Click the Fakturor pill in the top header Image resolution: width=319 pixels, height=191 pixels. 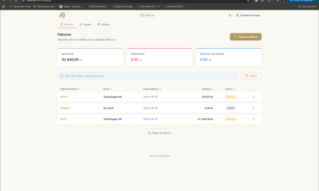(148, 15)
